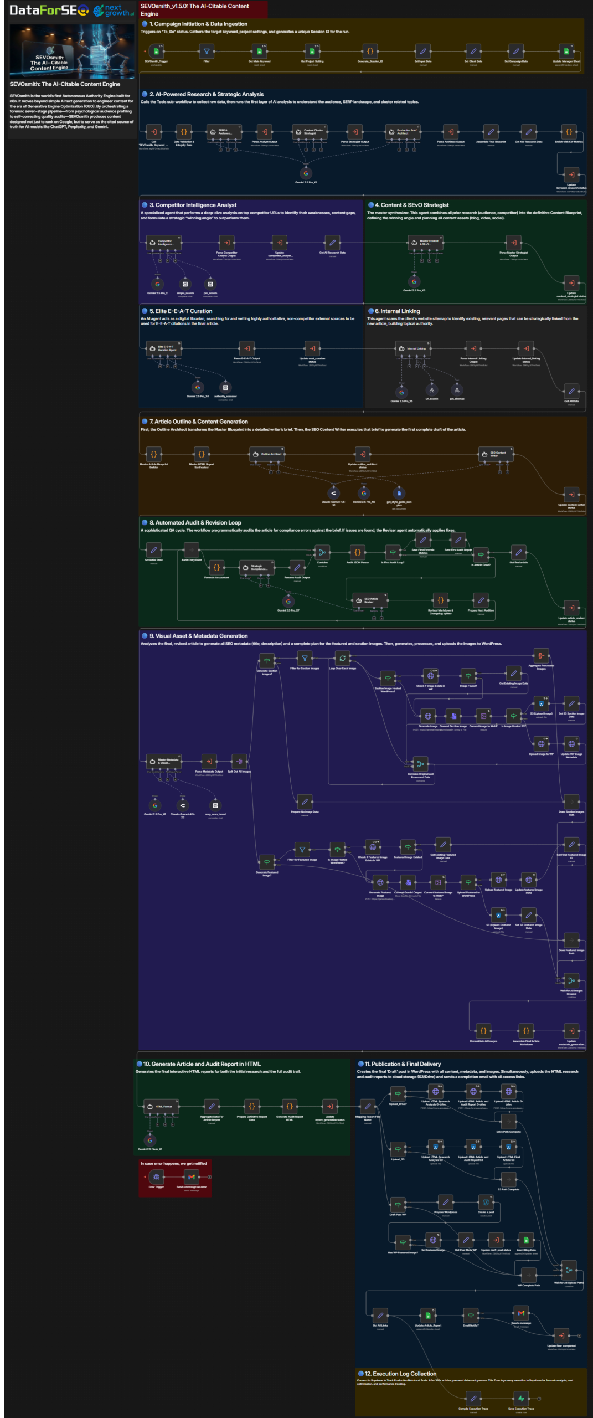Click plus connector after Save Execution Trace
The height and width of the screenshot is (1418, 593).
point(539,1399)
